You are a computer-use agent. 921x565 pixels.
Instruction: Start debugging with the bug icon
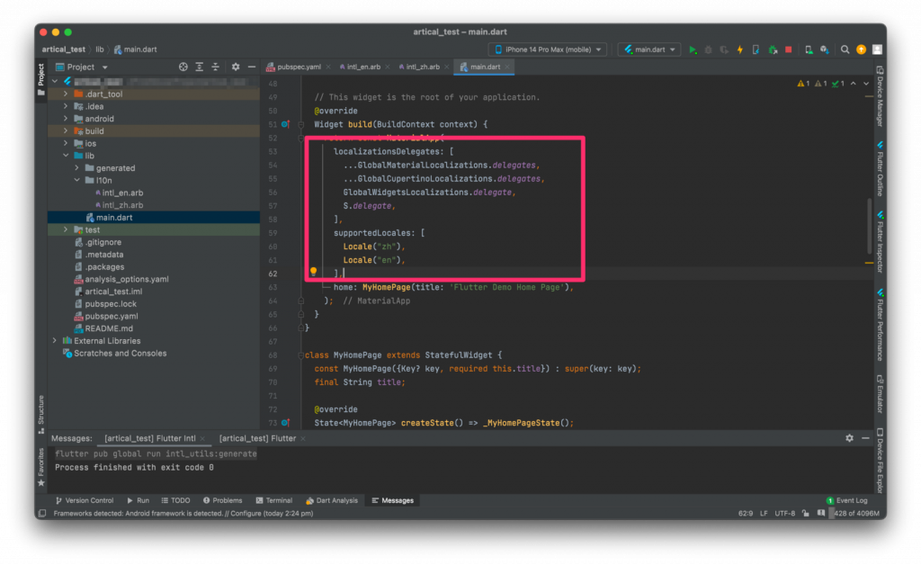709,49
